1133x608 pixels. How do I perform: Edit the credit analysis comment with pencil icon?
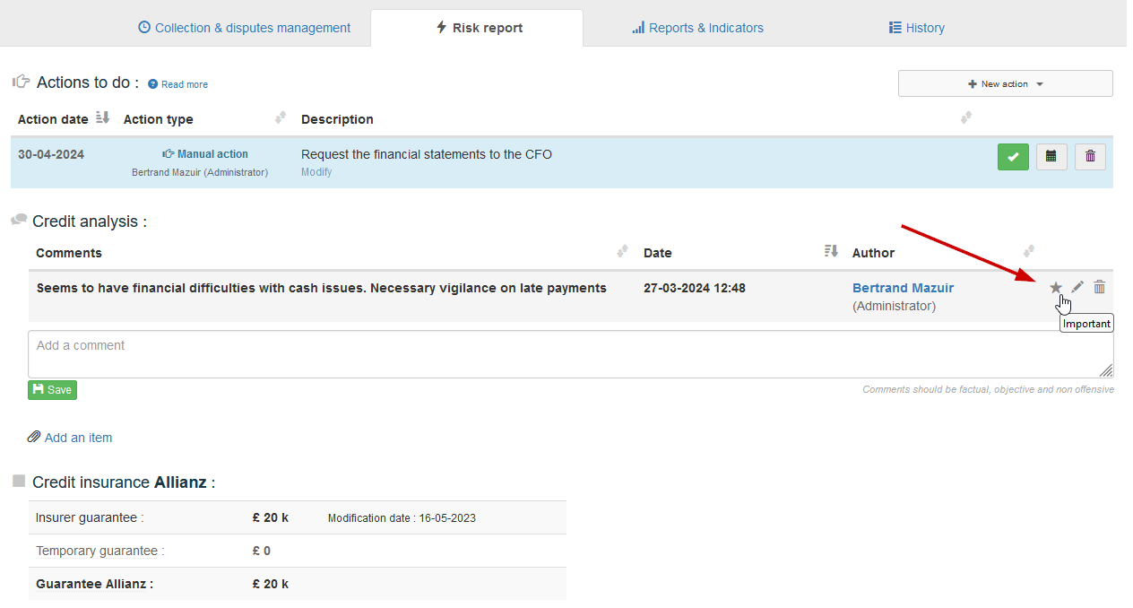(x=1077, y=287)
